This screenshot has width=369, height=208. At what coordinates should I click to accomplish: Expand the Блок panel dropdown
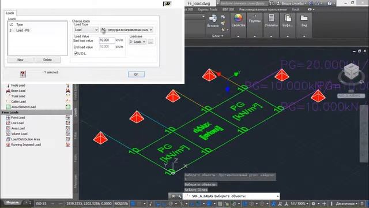pos(218,36)
